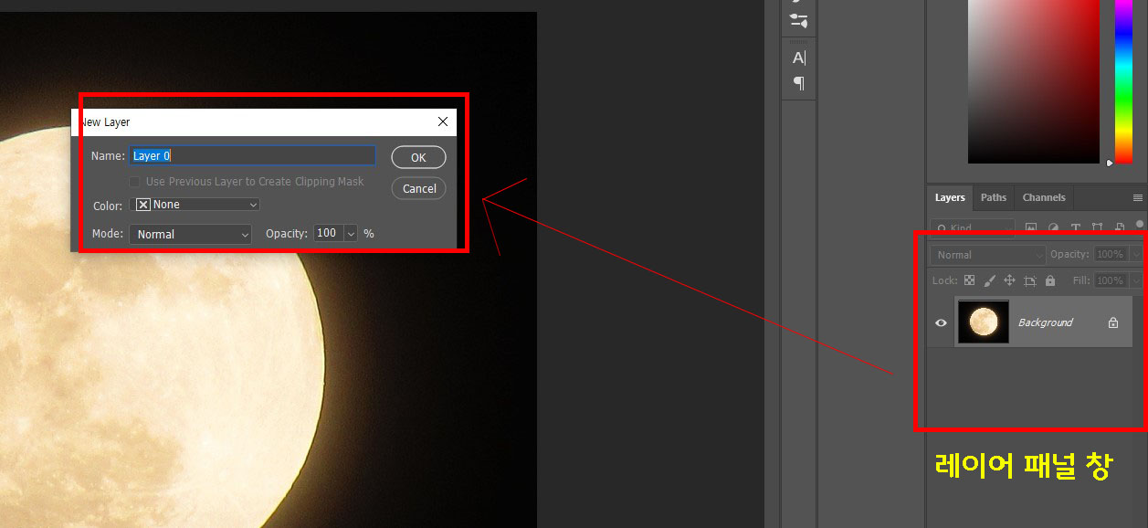Open the Brush Settings panel icon
Viewport: 1148px width, 528px height.
click(x=799, y=20)
